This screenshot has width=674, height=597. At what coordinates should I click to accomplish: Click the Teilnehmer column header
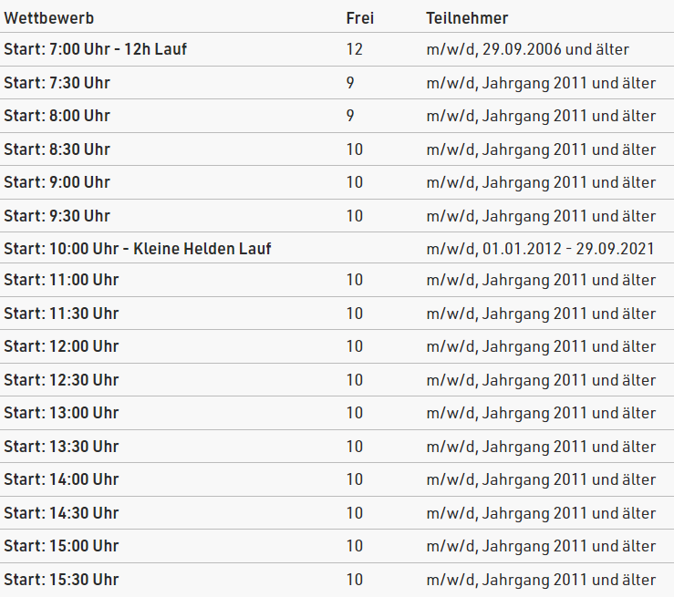pyautogui.click(x=467, y=18)
